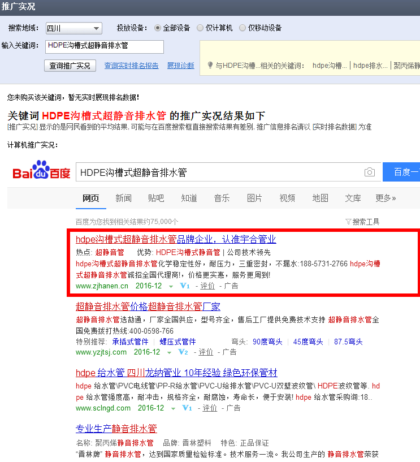
Task: Click V2 badge for www.yzjtsj.com
Action: pyautogui.click(x=183, y=352)
